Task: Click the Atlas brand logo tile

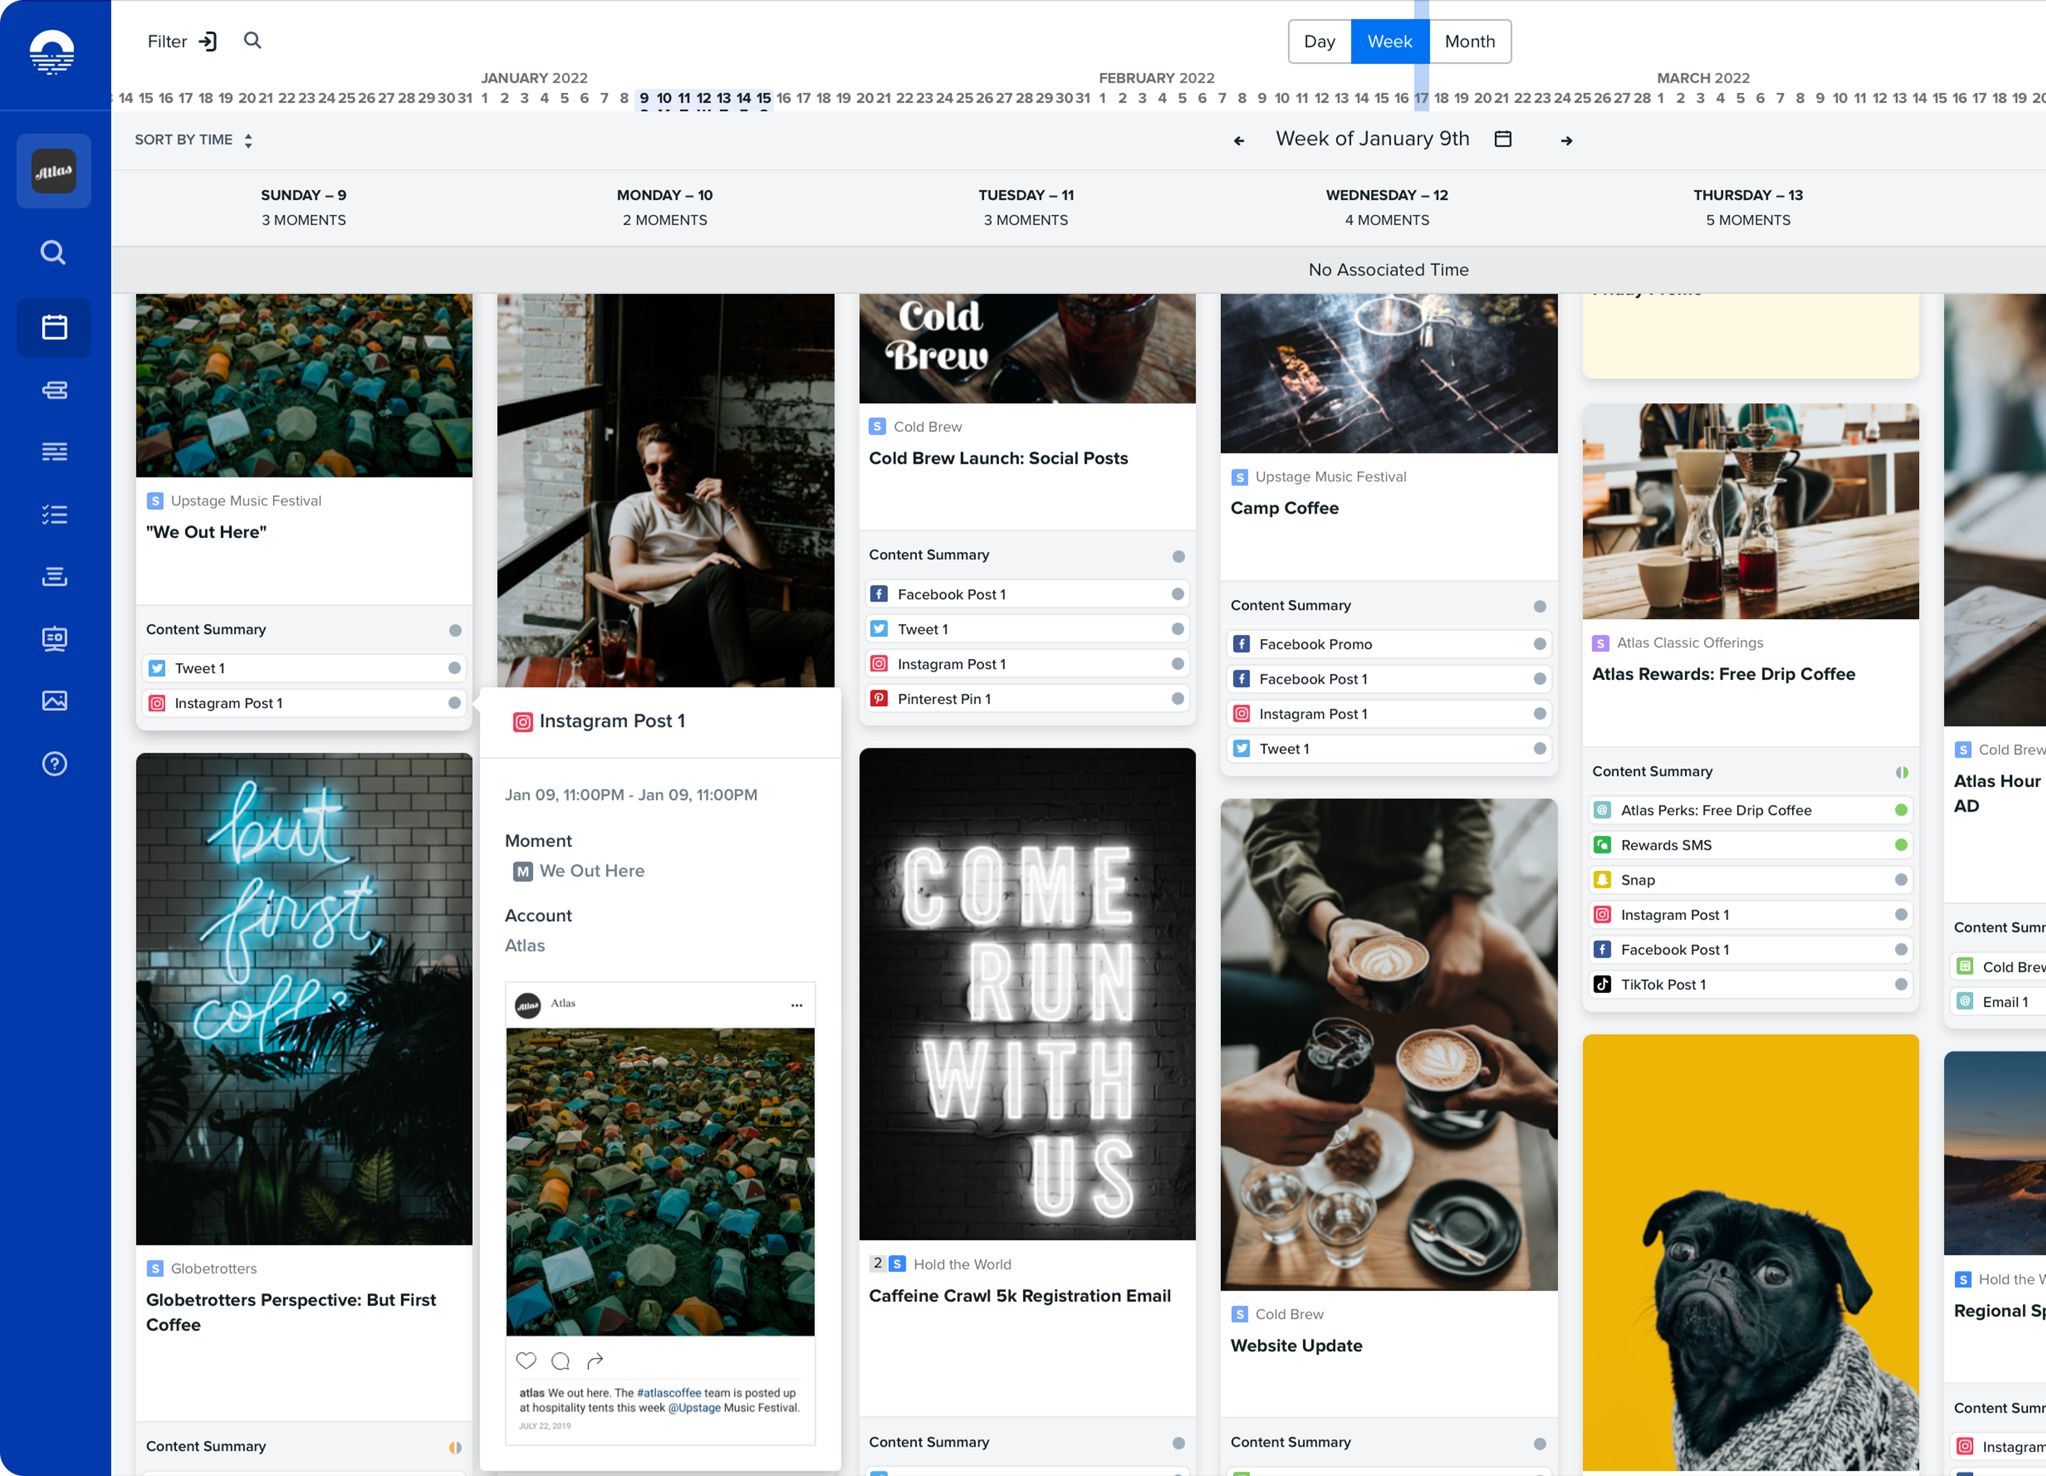Action: pos(54,171)
